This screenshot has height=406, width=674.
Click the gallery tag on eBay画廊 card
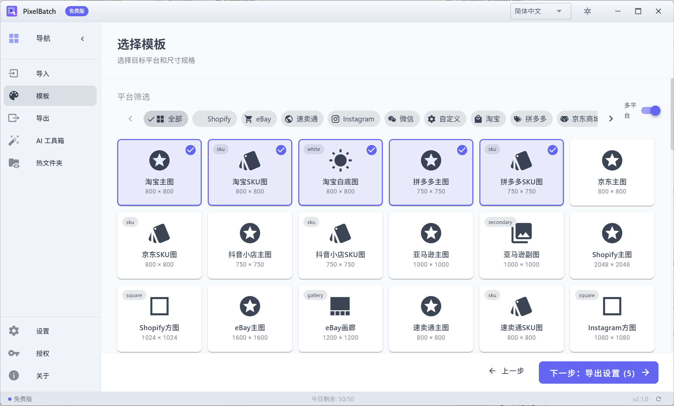point(315,295)
